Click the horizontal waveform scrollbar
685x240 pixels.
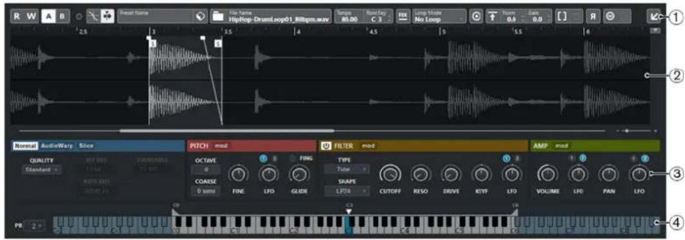[x=227, y=130]
